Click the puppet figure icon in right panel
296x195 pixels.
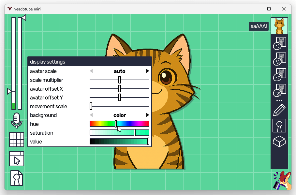pos(279,126)
